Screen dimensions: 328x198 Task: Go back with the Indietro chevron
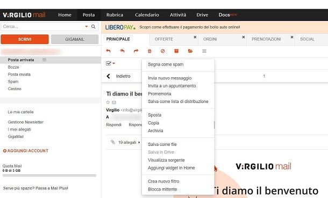[x=108, y=76]
